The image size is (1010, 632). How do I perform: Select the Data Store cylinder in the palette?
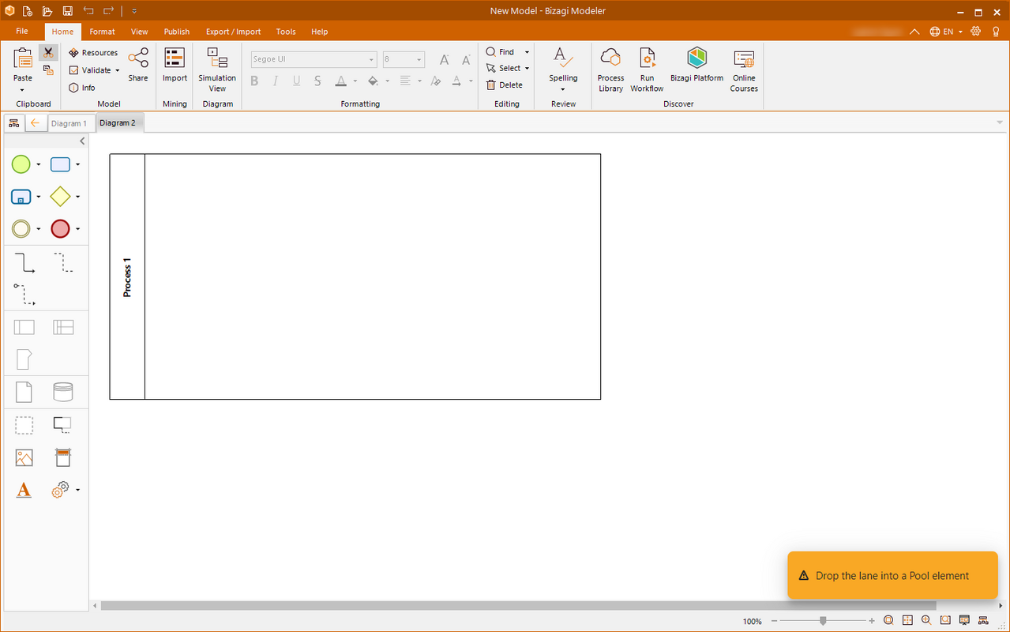pyautogui.click(x=63, y=392)
